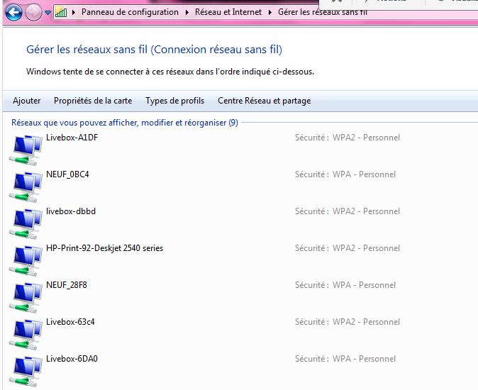Open the recent pages dropdown arrow
The image size is (478, 390).
pos(48,13)
